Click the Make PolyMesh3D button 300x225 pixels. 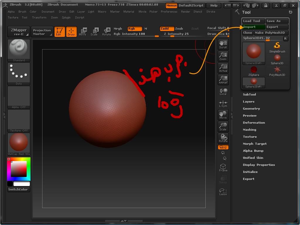(271, 33)
